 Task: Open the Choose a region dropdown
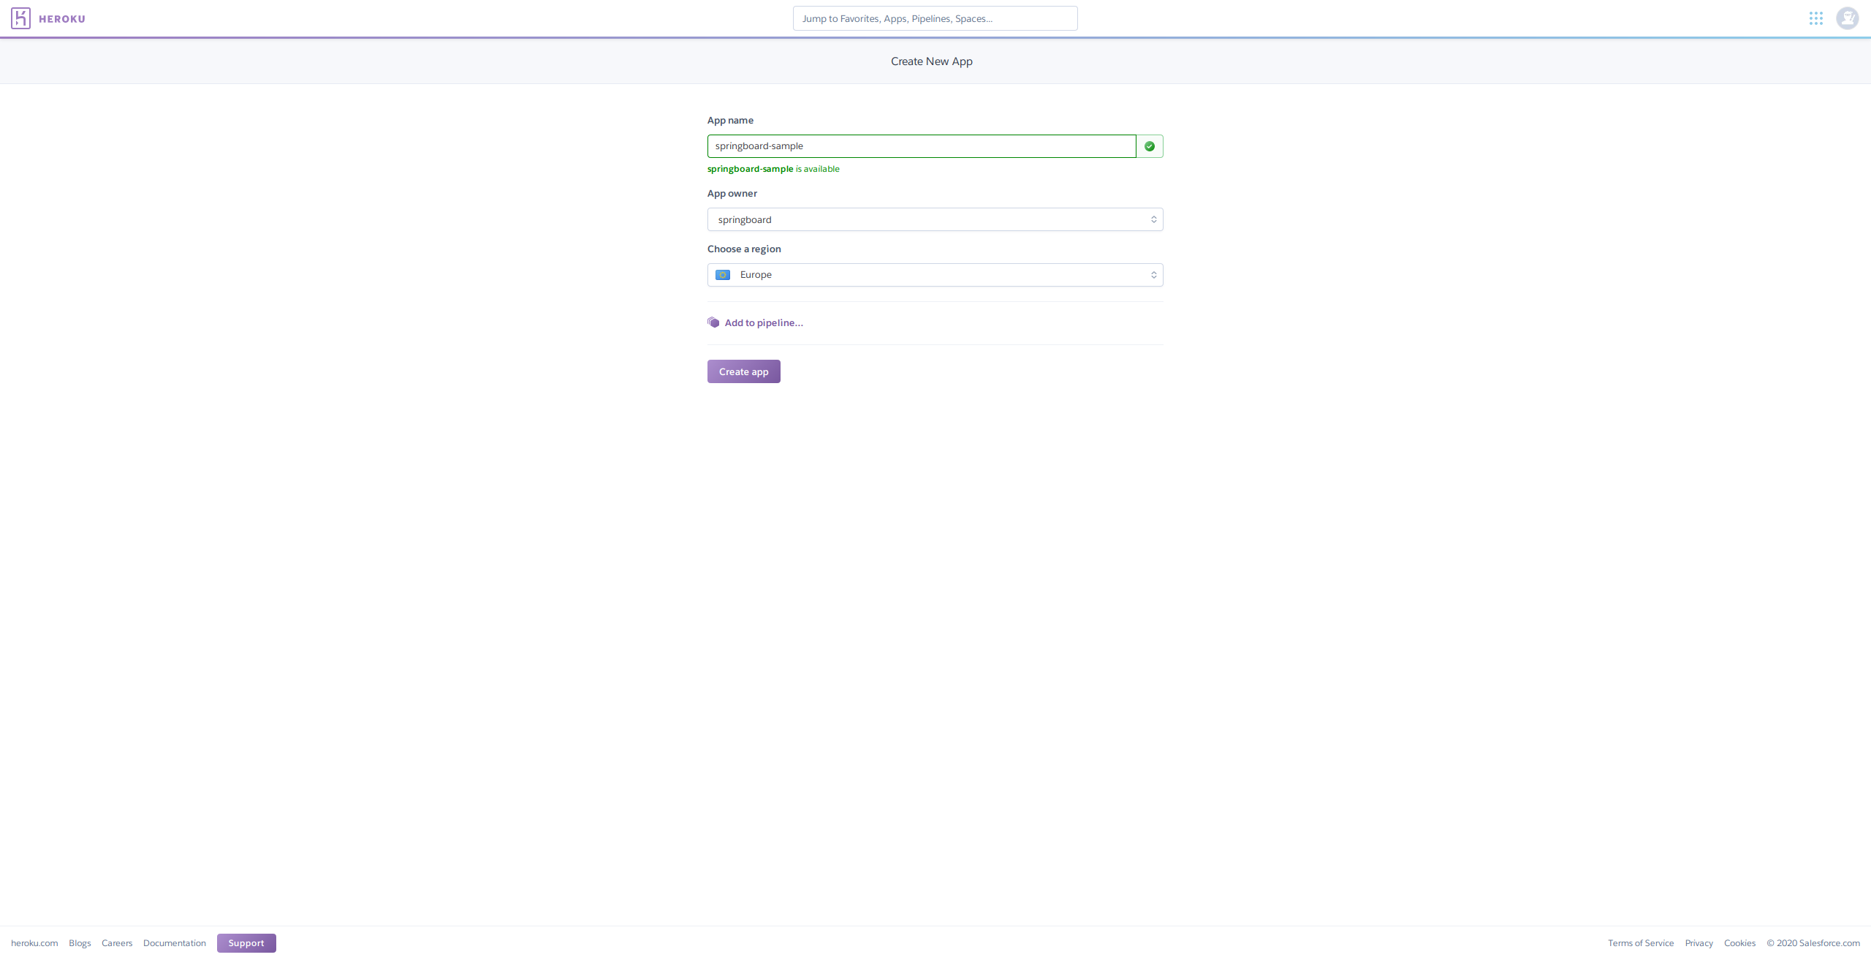[935, 275]
